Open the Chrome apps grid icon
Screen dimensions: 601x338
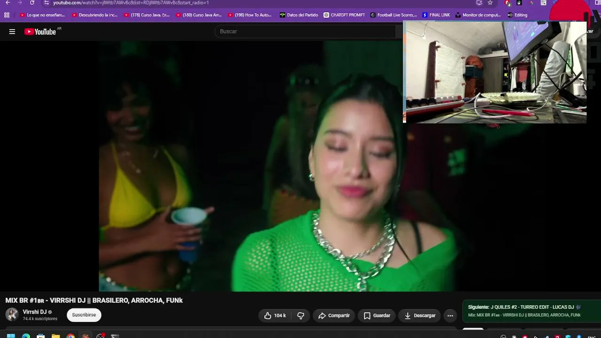(7, 15)
